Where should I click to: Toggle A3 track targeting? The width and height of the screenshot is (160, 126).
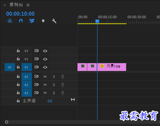27,93
